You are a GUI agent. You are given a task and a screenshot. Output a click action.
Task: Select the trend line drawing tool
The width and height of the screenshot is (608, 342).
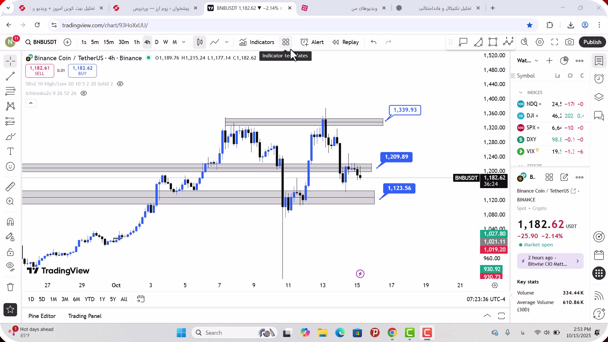coord(10,76)
